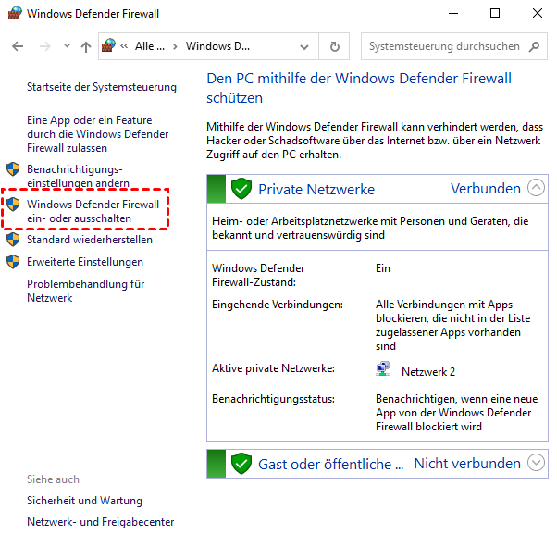Image resolution: width=557 pixels, height=547 pixels.
Task: Click 'Gast oder öffentliche ...' header text
Action: pos(330,465)
